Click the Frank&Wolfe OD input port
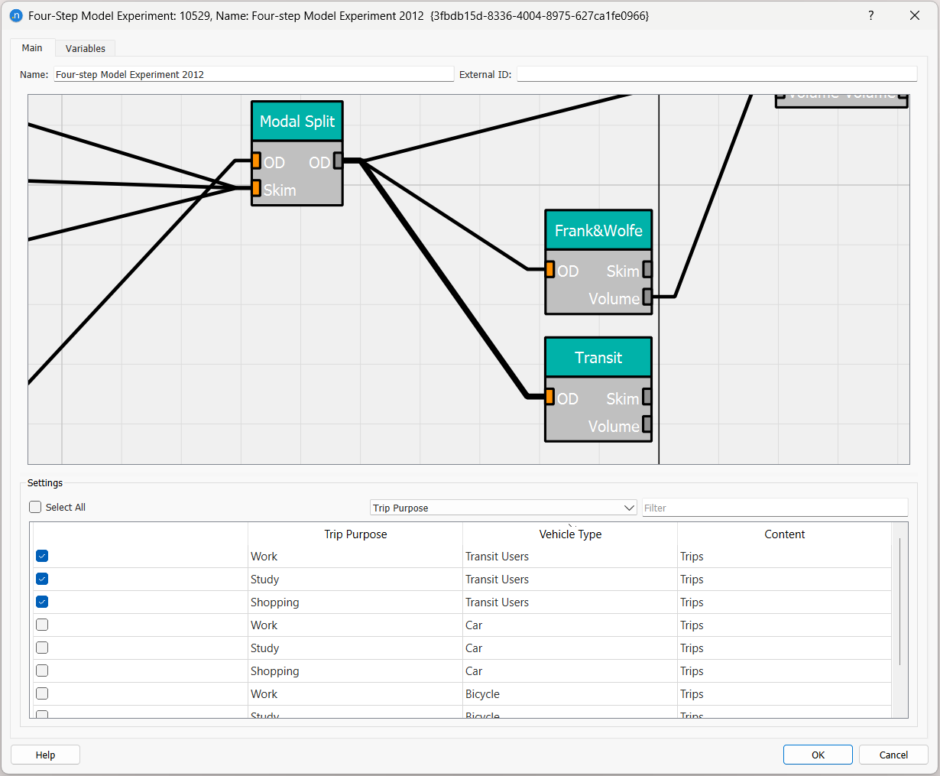Viewport: 940px width, 776px height. click(549, 269)
